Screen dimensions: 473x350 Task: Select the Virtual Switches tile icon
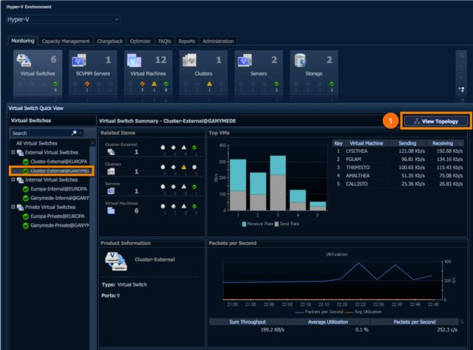pos(24,61)
